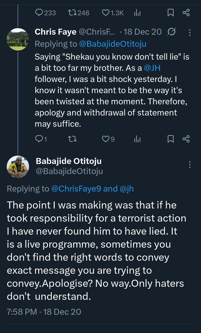The image size is (201, 333).
Task: Open the @ChrisFaye9 mention link
Action: (x=77, y=189)
